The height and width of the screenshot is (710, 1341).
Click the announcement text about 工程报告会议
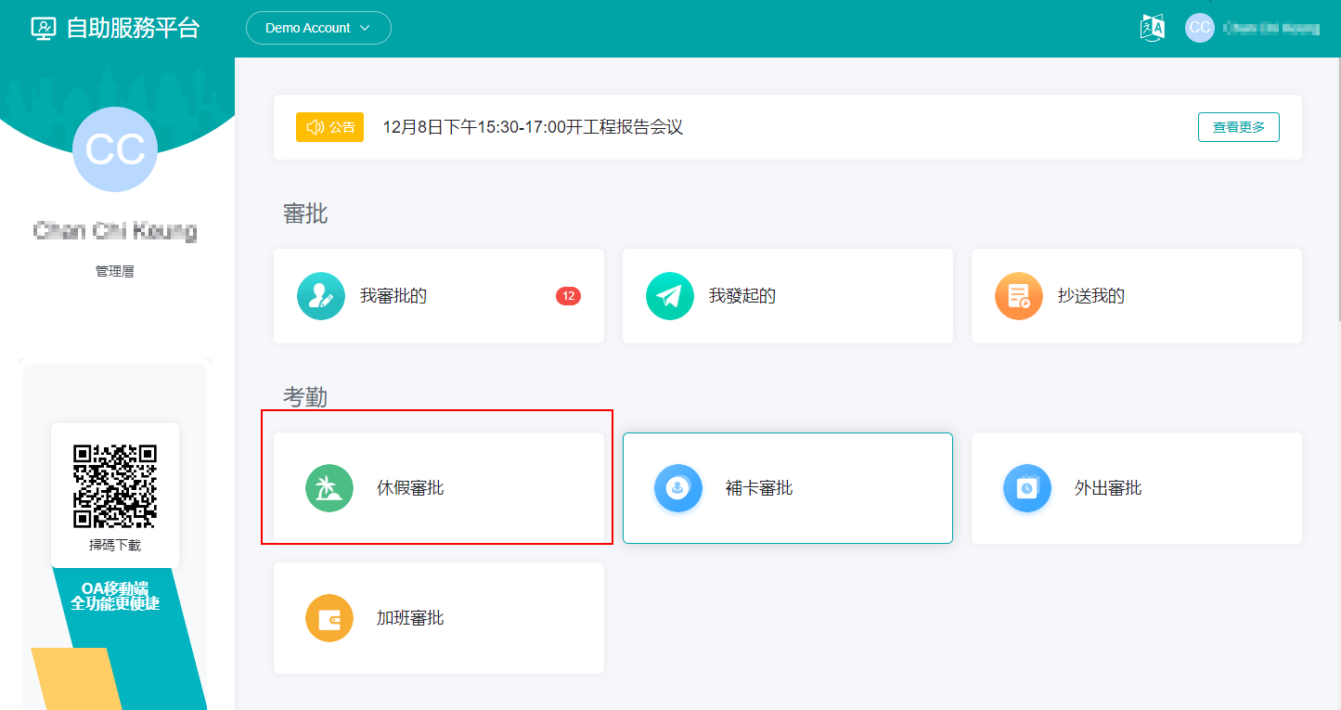click(533, 127)
